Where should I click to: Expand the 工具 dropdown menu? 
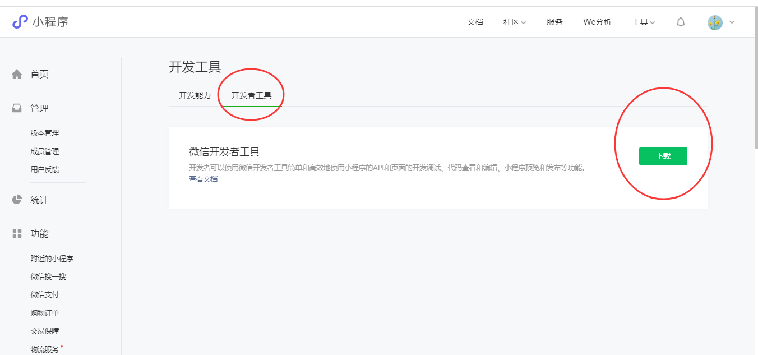point(644,22)
